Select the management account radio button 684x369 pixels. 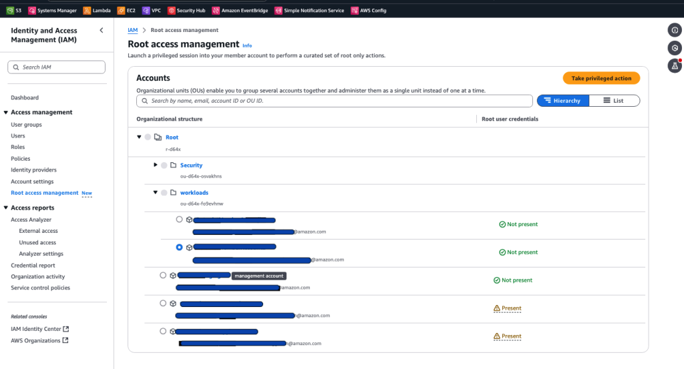click(x=163, y=276)
